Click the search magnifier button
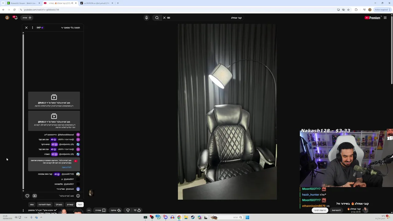 pos(157,18)
